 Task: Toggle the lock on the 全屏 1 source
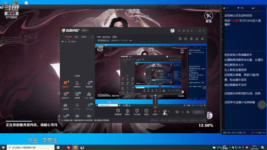(66, 42)
